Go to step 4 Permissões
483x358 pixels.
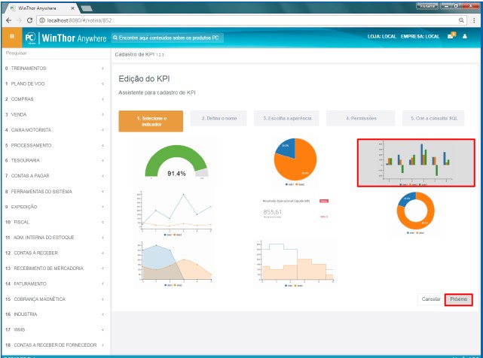point(361,118)
